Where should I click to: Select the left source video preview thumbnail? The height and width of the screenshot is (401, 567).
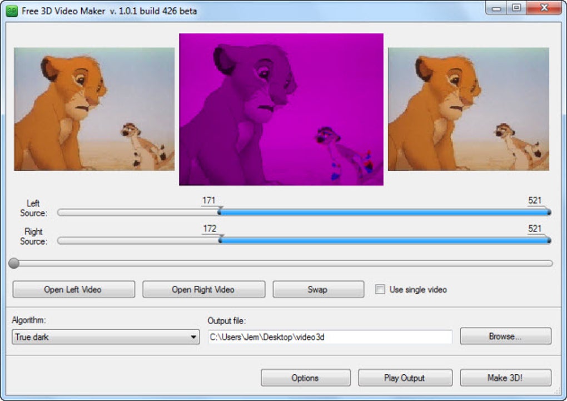pos(94,109)
